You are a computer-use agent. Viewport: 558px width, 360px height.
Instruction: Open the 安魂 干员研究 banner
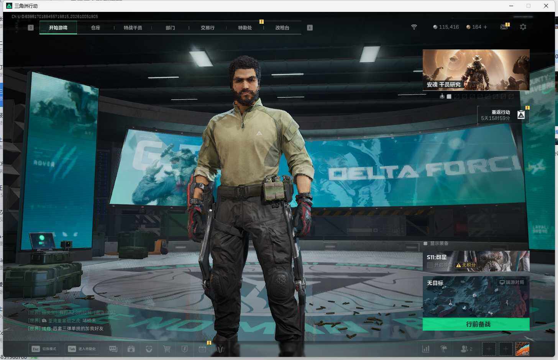click(x=476, y=70)
